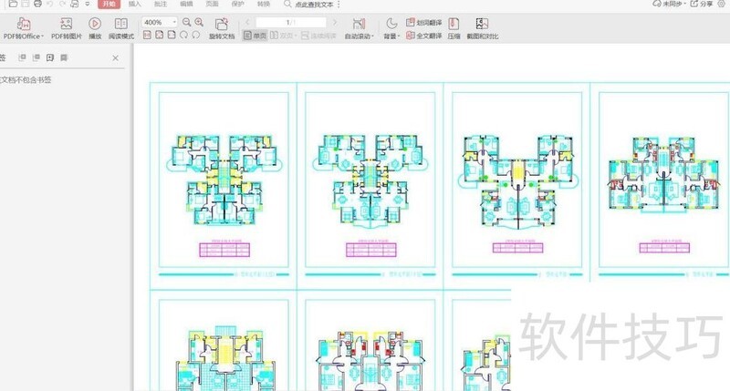Collapse all bookmarks icon in sidebar
This screenshot has height=391, width=730.
coord(36,57)
